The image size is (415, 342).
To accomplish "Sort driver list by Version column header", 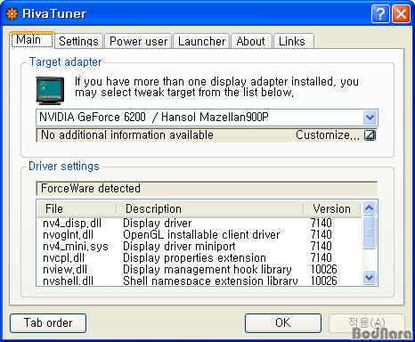I will click(x=332, y=208).
